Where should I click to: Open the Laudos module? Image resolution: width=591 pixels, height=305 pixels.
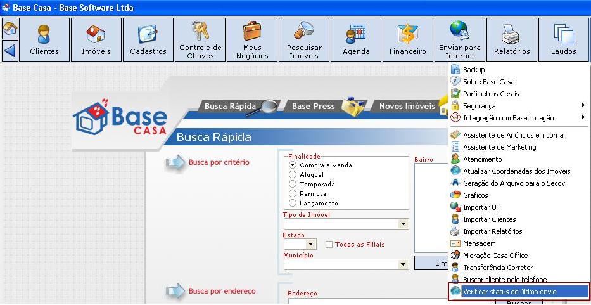[564, 40]
